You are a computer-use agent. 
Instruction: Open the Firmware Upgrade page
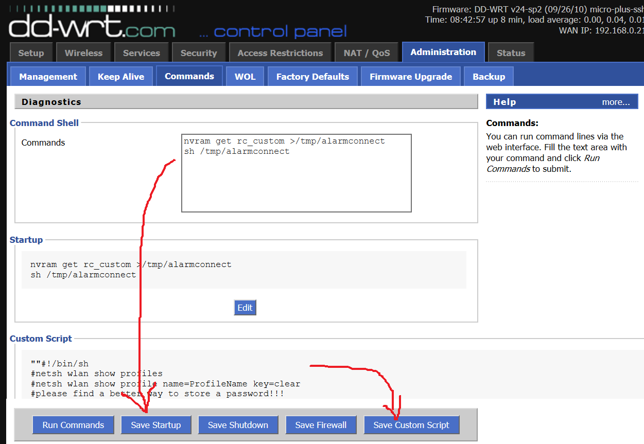tap(410, 76)
